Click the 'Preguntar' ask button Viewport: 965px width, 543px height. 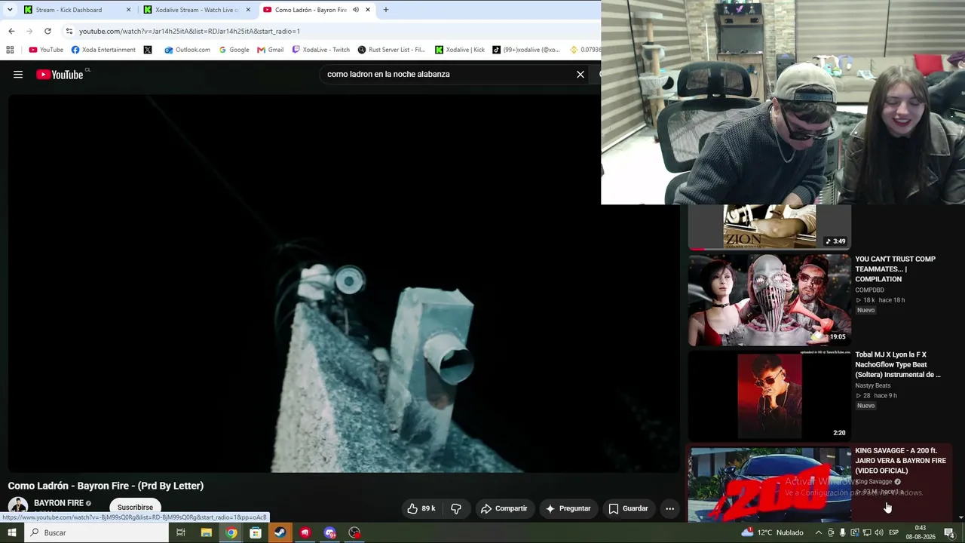(x=568, y=508)
